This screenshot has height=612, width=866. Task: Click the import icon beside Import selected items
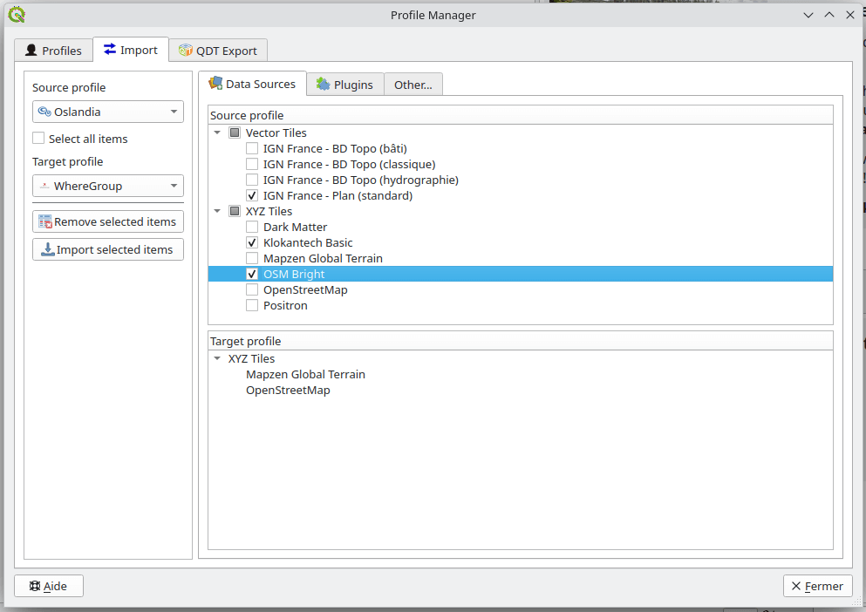click(45, 248)
